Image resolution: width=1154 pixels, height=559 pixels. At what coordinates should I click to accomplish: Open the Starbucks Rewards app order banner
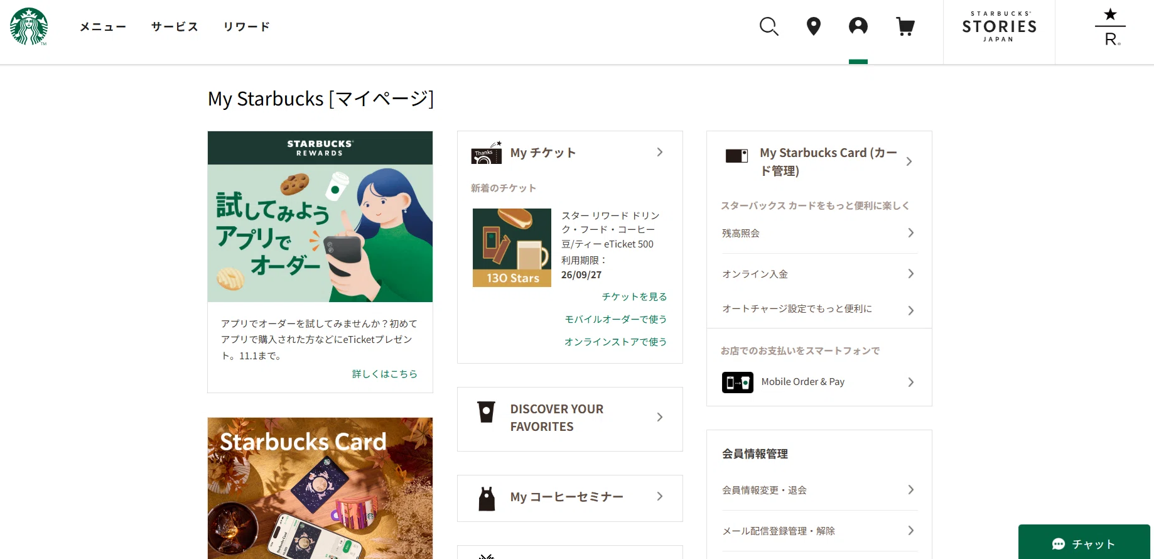(x=320, y=217)
